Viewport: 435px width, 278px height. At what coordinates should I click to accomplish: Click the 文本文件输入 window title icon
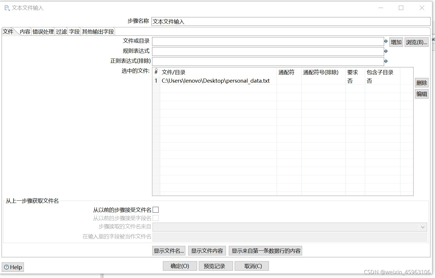[x=7, y=8]
